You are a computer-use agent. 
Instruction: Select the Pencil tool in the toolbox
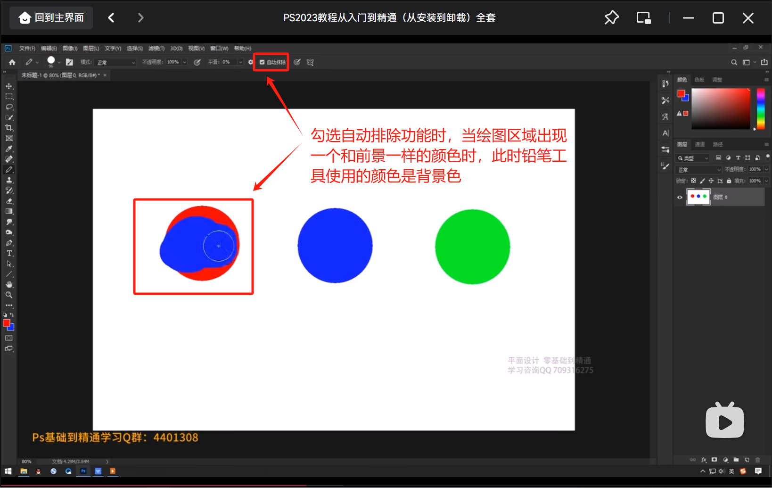9,170
